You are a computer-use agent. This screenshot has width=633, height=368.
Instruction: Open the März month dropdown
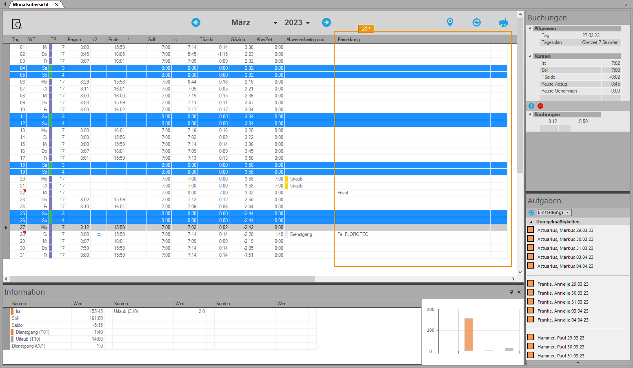(x=275, y=23)
